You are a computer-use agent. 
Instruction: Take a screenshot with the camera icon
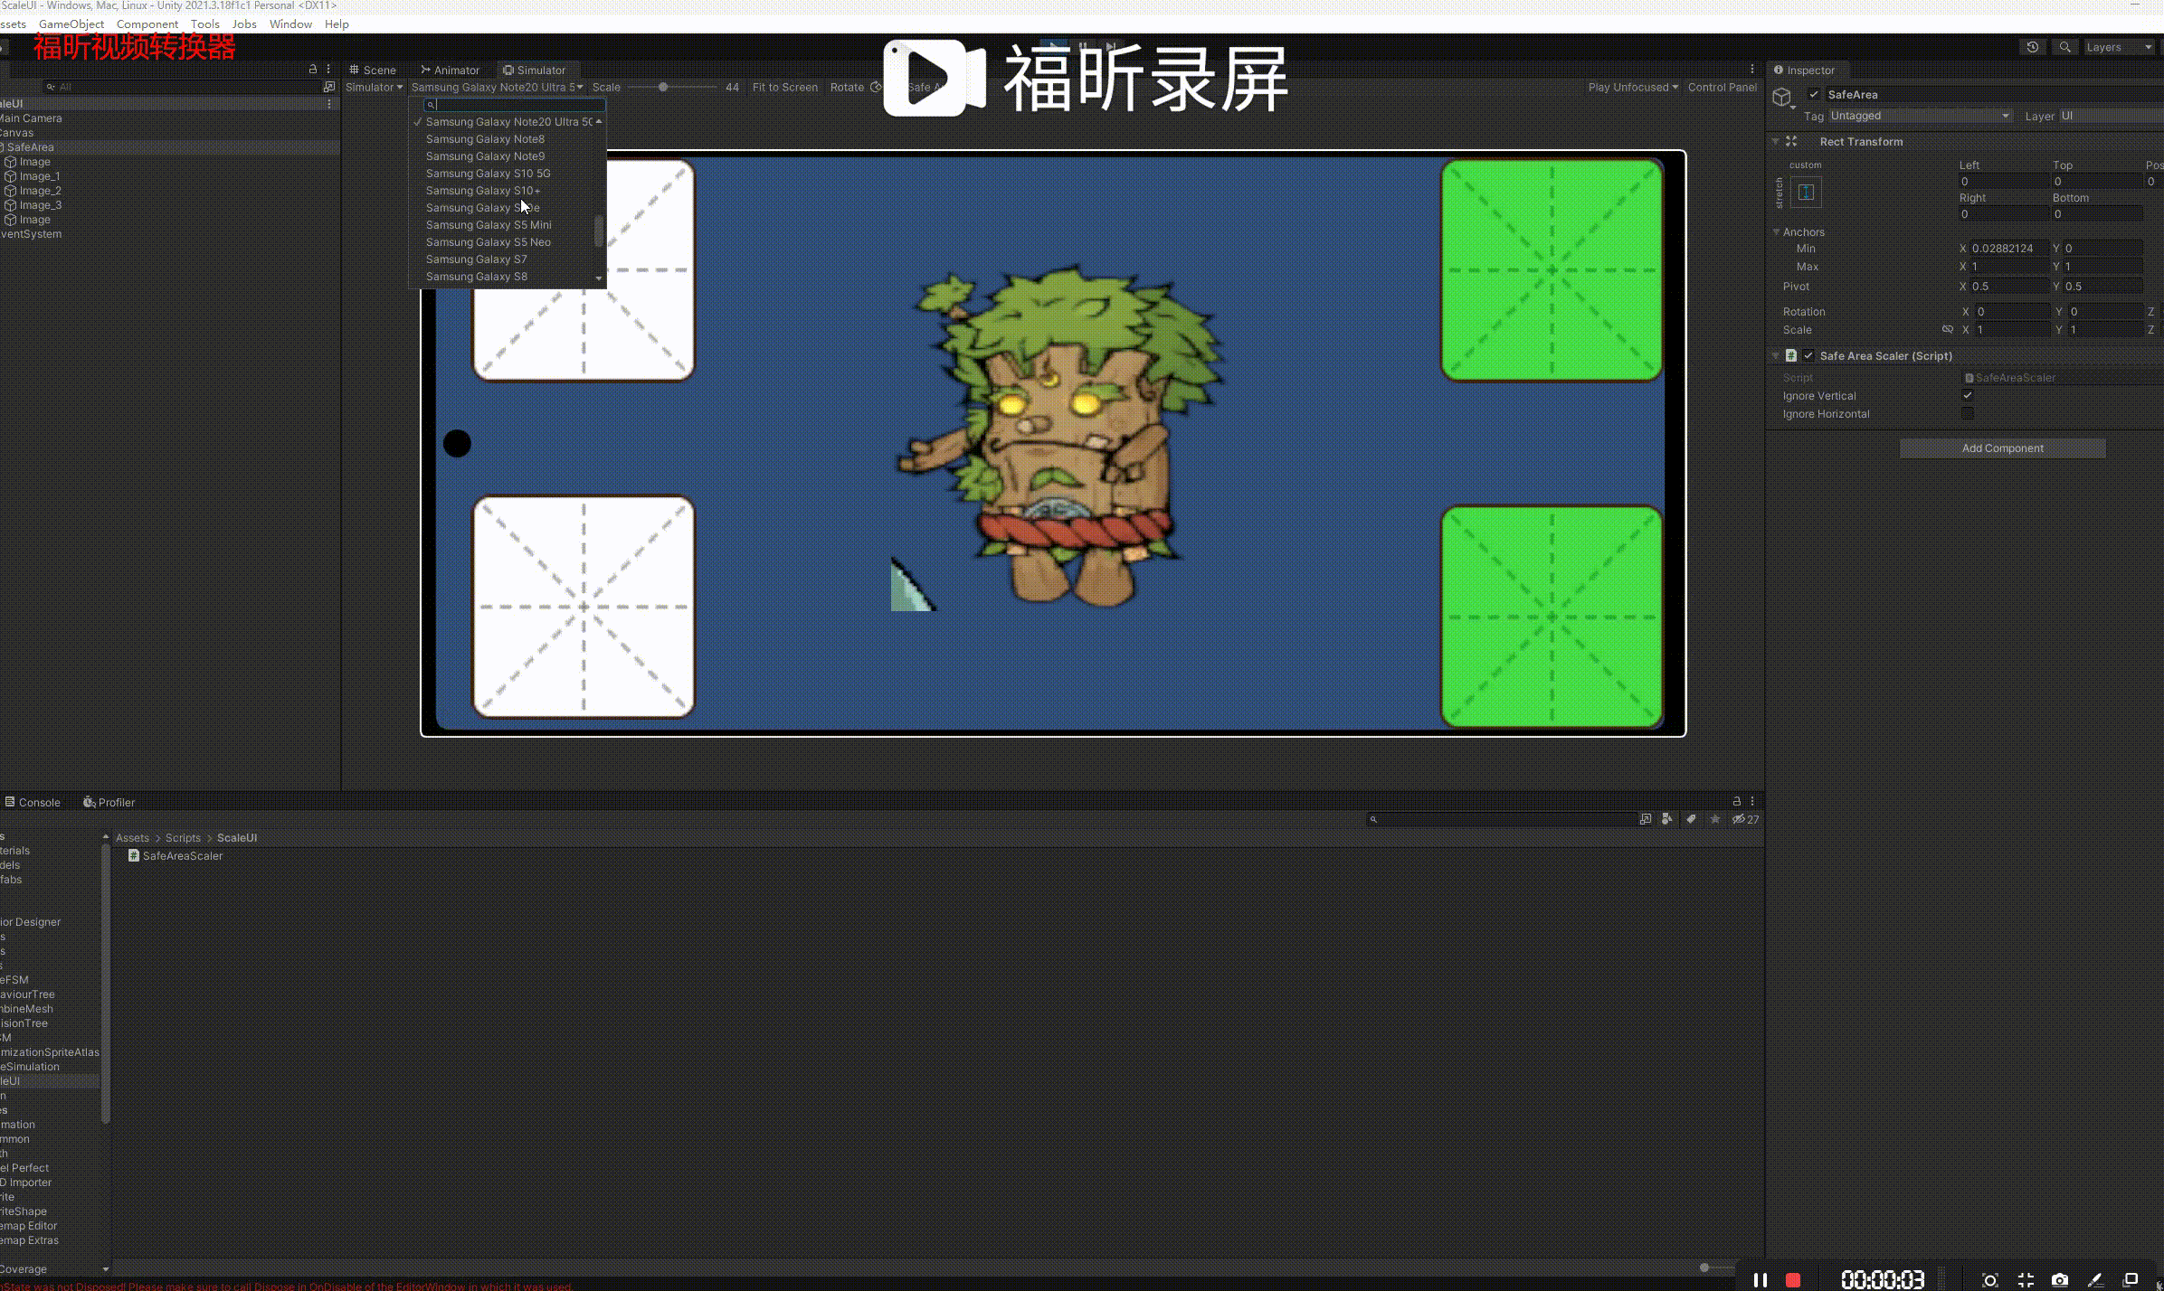[2060, 1279]
